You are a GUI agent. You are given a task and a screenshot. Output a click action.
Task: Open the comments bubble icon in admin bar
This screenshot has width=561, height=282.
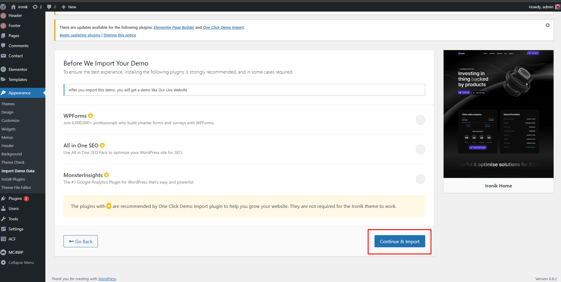pyautogui.click(x=50, y=7)
